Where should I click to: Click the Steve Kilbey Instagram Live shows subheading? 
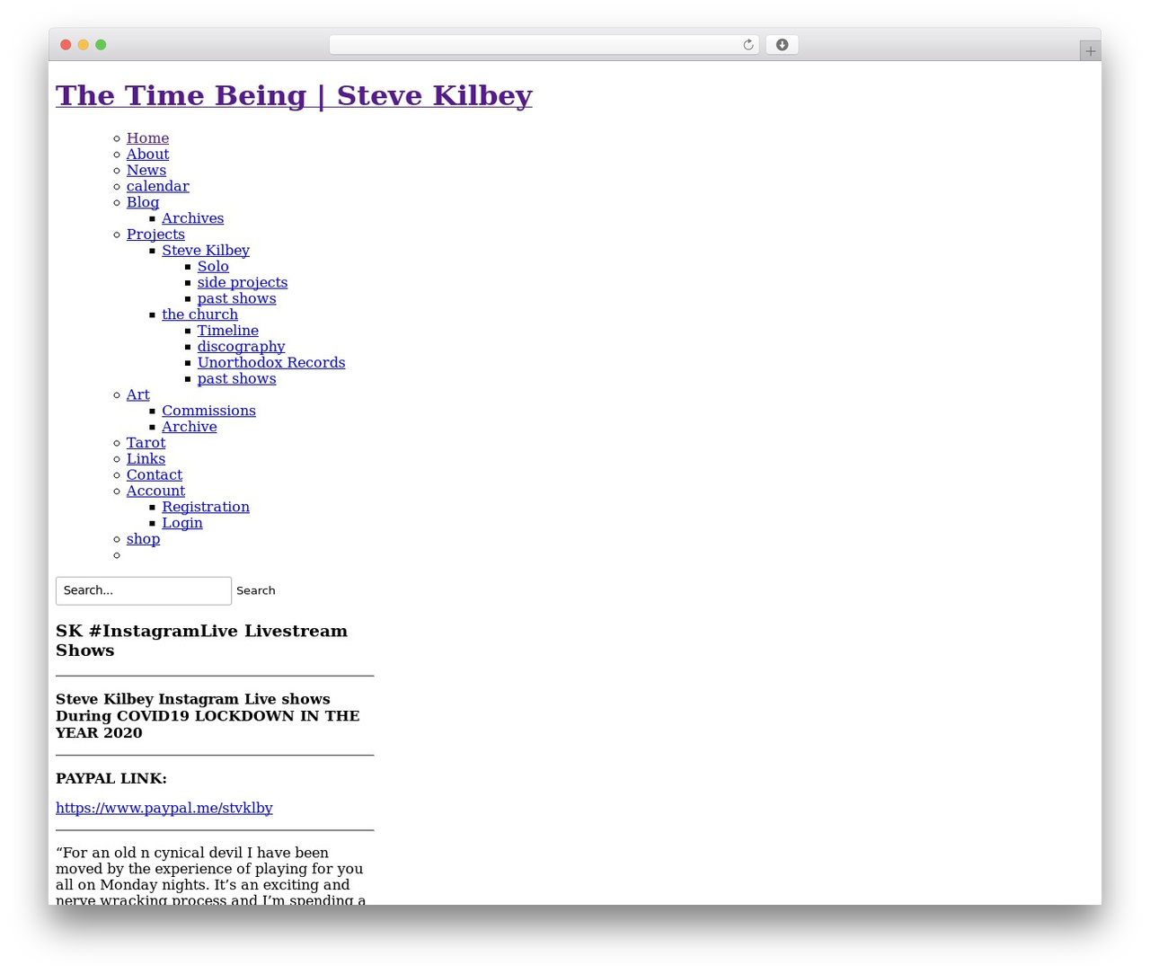[x=208, y=716]
